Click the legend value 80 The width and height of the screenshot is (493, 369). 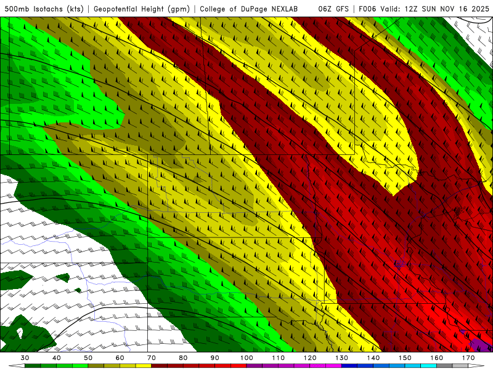183,358
